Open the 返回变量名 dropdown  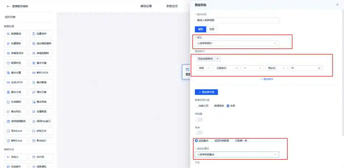coord(237,155)
